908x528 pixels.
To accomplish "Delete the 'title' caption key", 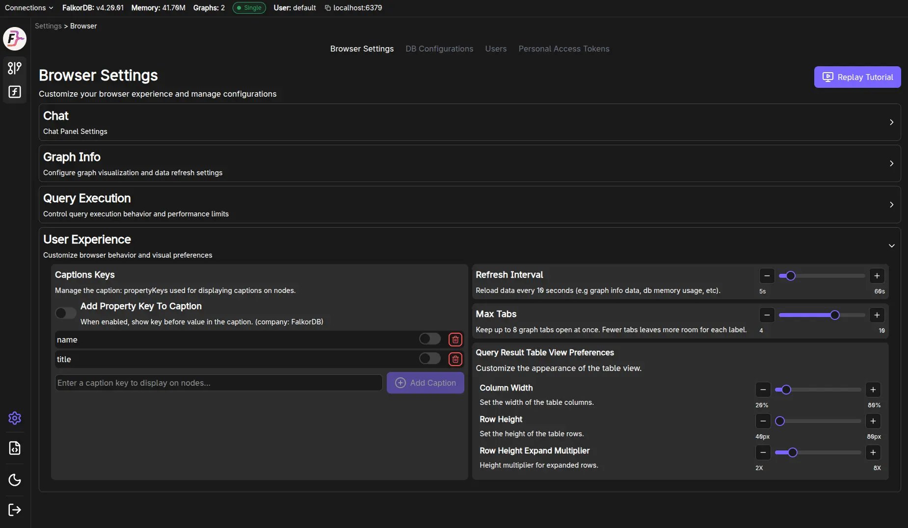I will (x=455, y=359).
